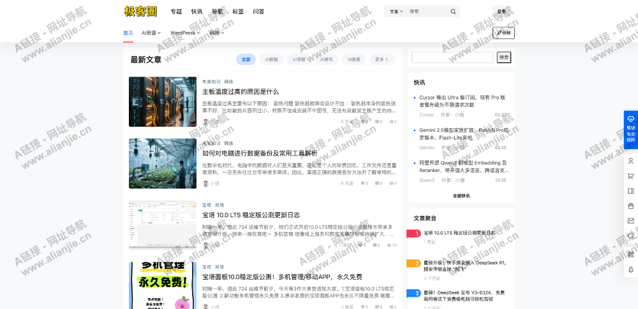Click views eye icon on 如何对电脑进行数据备份 article
638x309 pixels.
(392, 183)
